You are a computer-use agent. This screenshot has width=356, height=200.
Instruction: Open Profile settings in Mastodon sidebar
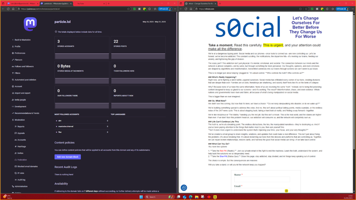click(16, 47)
